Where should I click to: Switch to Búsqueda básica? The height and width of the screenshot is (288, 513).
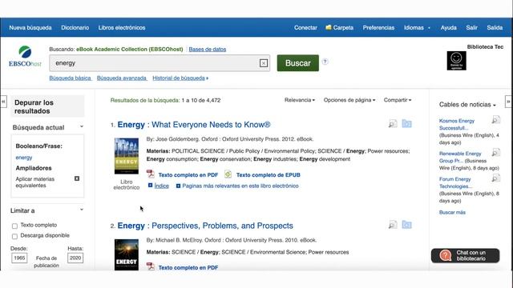click(70, 78)
